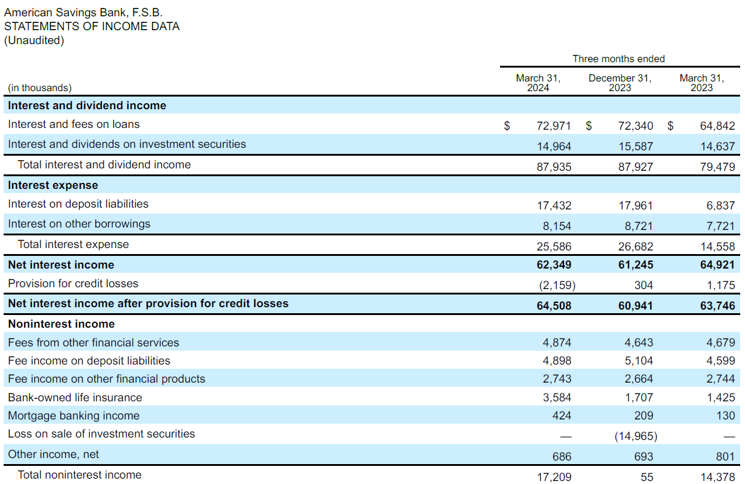Click the Interest expense section heading

[x=53, y=185]
